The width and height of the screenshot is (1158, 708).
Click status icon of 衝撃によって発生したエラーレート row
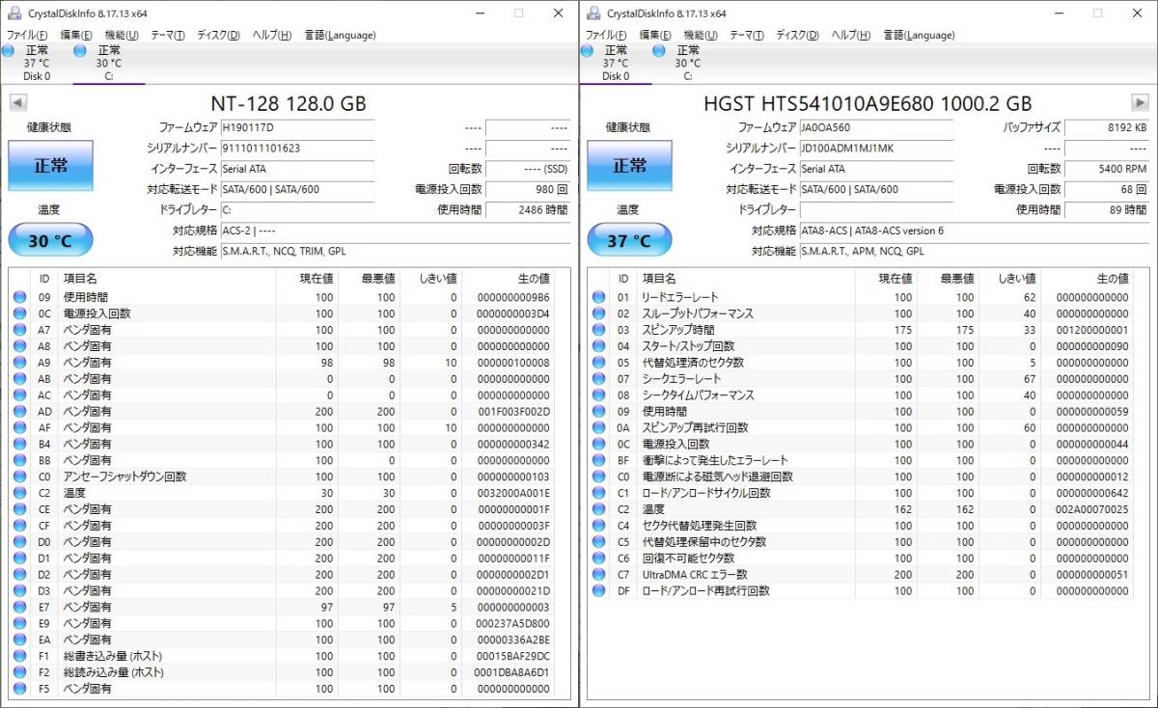pyautogui.click(x=598, y=460)
